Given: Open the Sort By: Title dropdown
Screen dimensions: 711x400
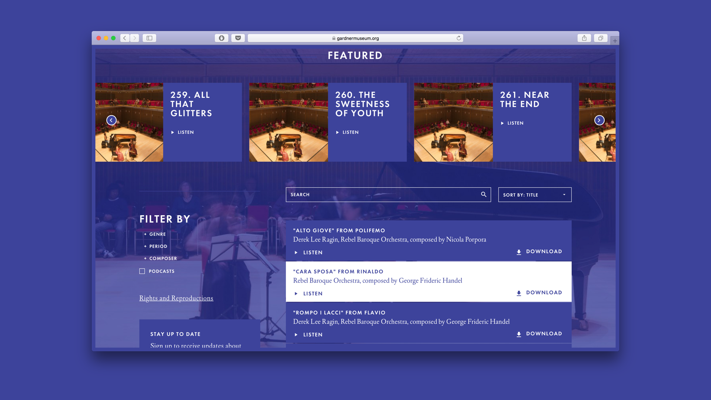Looking at the screenshot, I should [535, 195].
